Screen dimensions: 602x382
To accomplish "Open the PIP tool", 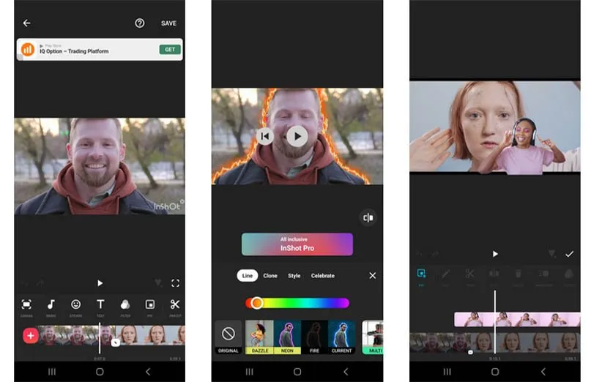I will pos(150,305).
